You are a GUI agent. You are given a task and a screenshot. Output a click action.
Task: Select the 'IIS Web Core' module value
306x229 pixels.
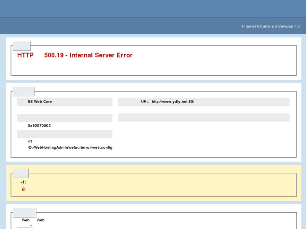(x=40, y=102)
